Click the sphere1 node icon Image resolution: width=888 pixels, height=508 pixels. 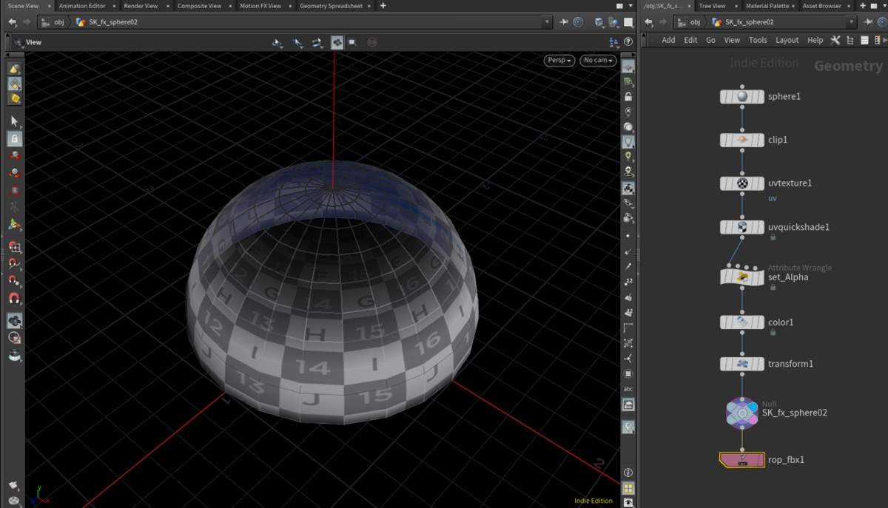[741, 97]
